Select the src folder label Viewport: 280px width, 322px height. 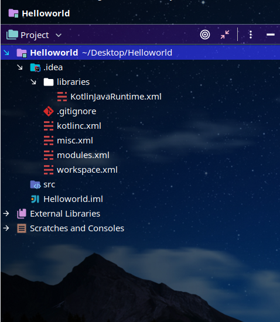49,184
